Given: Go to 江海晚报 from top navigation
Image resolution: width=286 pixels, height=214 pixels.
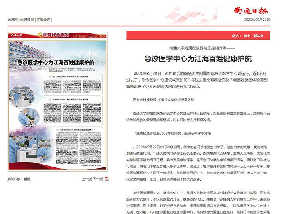Looking at the screenshot, I should [44, 20].
